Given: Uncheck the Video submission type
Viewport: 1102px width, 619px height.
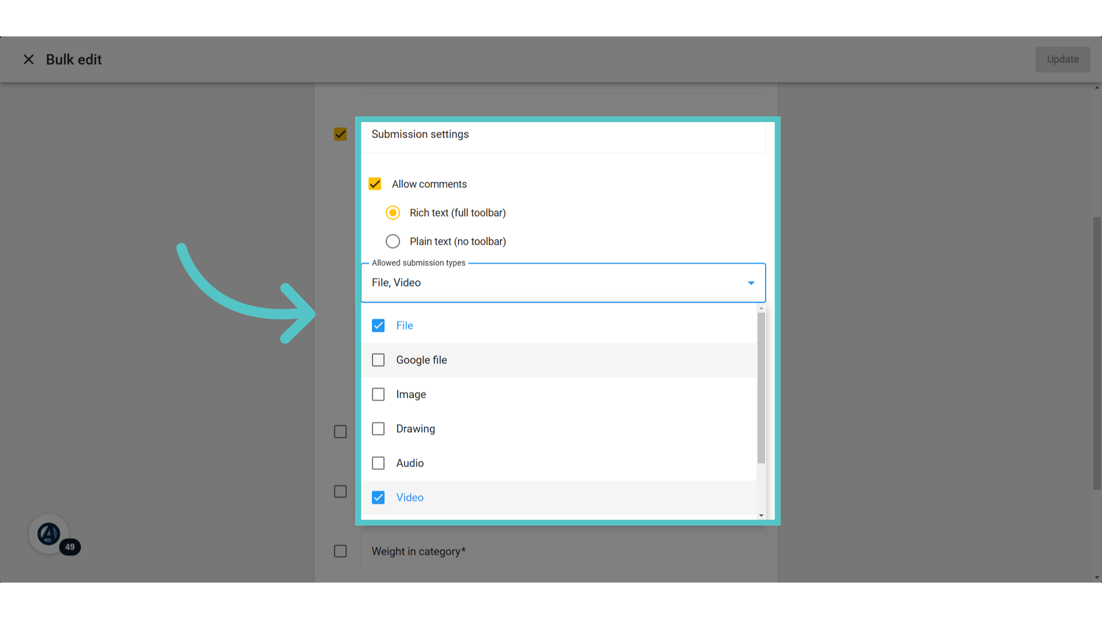Looking at the screenshot, I should [378, 497].
